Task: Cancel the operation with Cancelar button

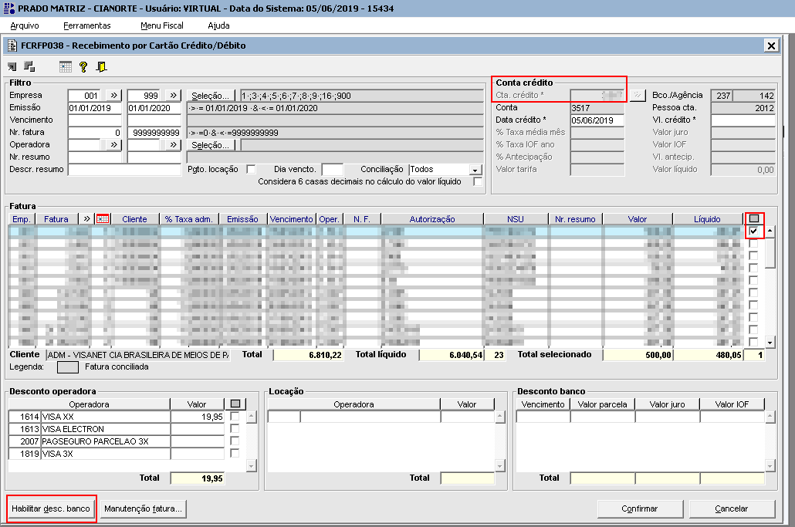Action: click(x=732, y=508)
